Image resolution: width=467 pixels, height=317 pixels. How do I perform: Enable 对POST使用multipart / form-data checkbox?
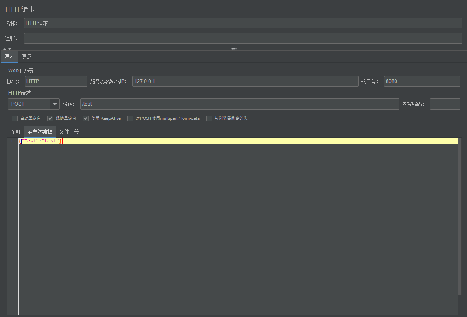[130, 118]
